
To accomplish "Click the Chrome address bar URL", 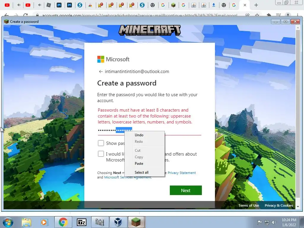I will pyautogui.click(x=140, y=15).
